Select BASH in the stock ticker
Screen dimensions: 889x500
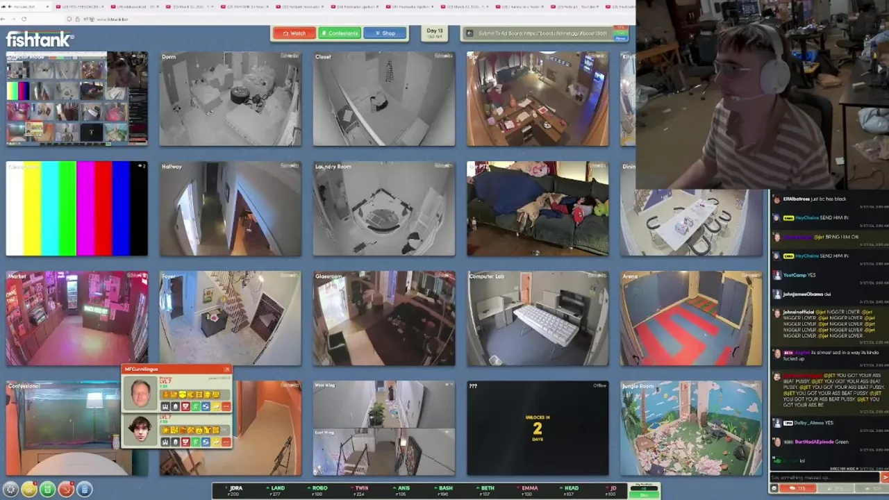point(444,490)
